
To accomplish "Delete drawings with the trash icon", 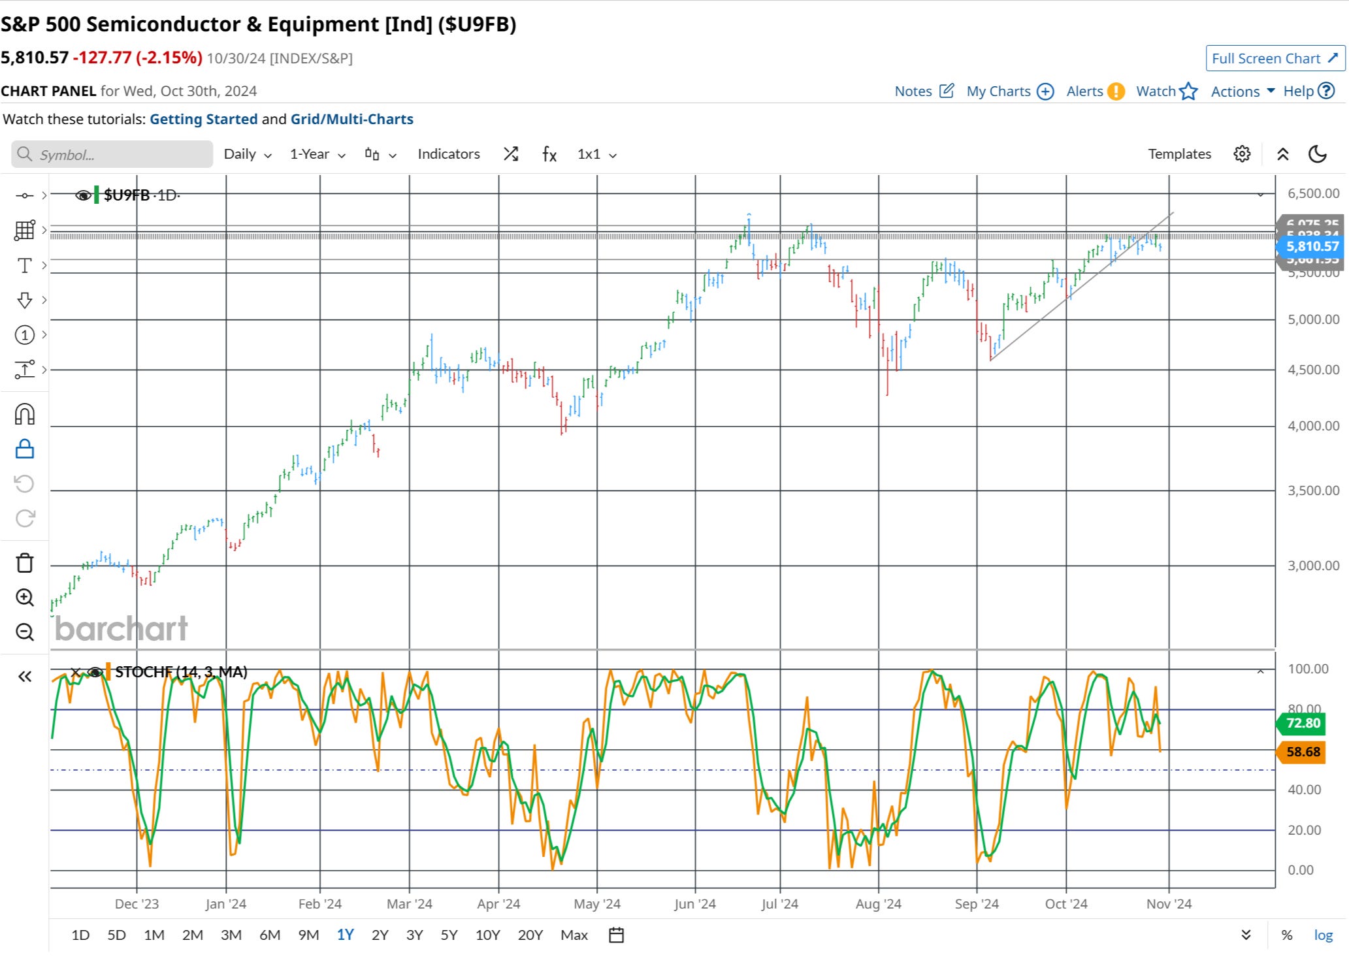I will pyautogui.click(x=25, y=563).
